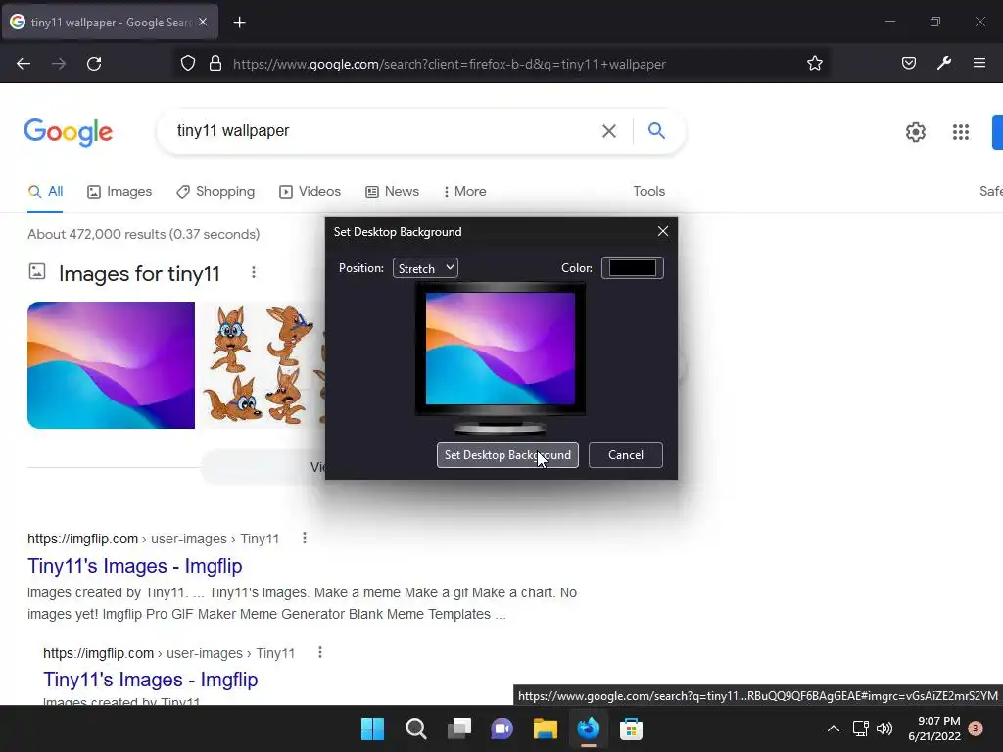Switch to the Shopping tab
This screenshot has width=1003, height=752.
[x=215, y=191]
